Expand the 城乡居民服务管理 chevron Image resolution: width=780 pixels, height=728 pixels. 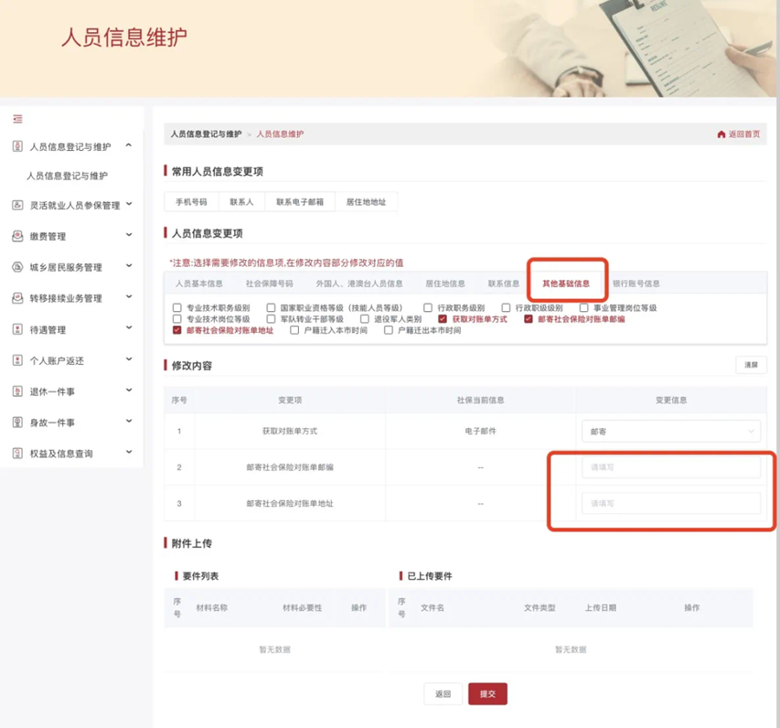coord(129,266)
